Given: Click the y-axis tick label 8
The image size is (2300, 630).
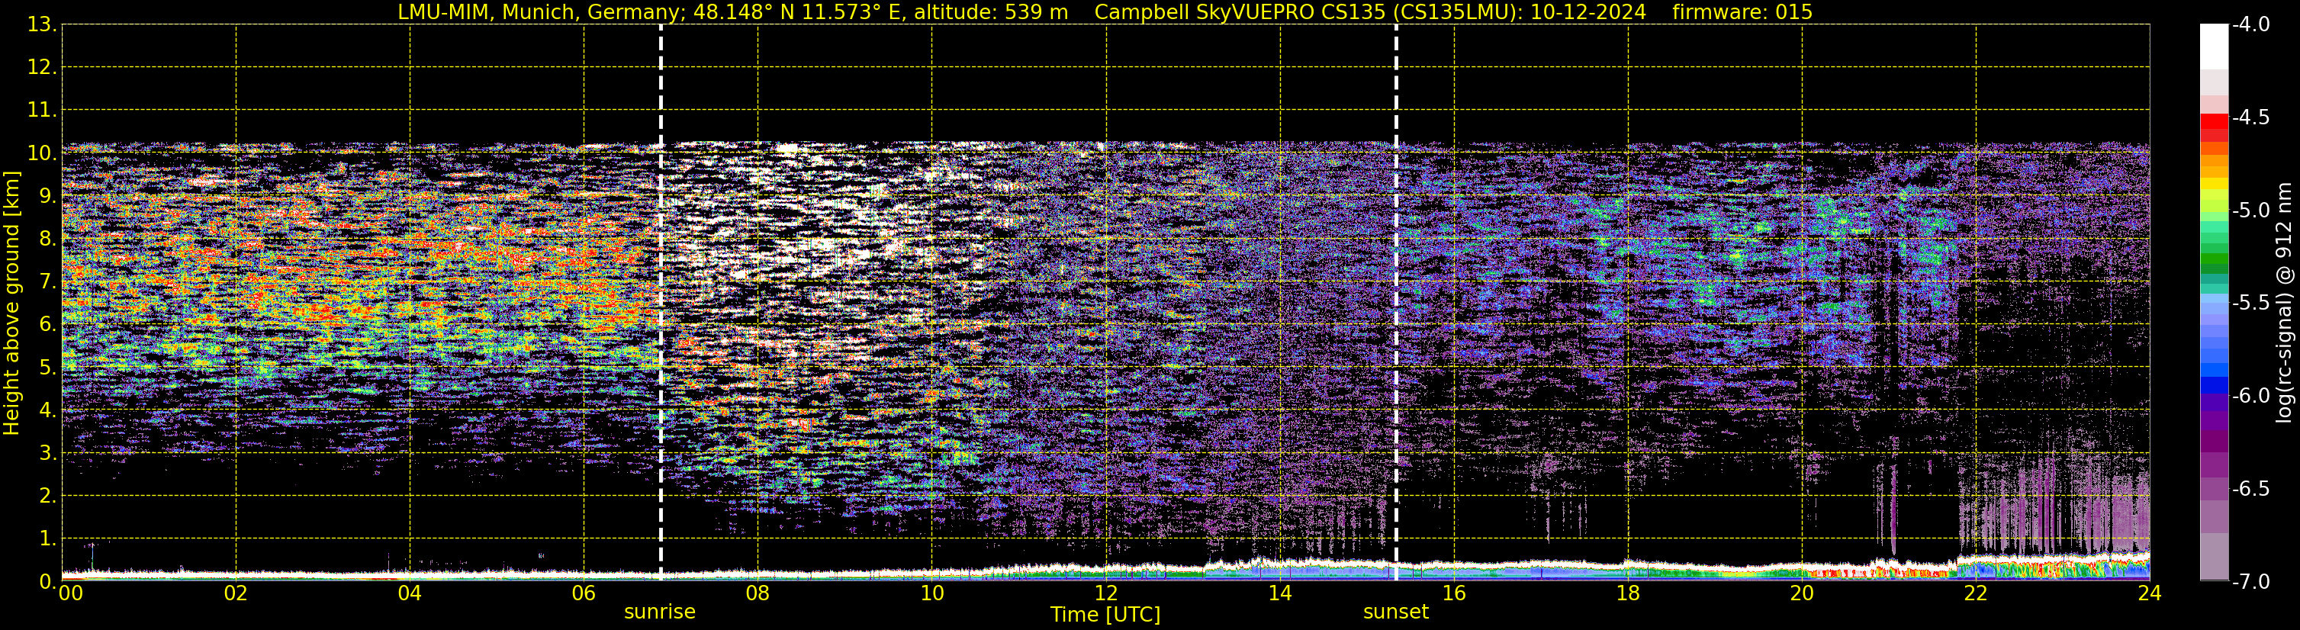Looking at the screenshot, I should tap(47, 239).
